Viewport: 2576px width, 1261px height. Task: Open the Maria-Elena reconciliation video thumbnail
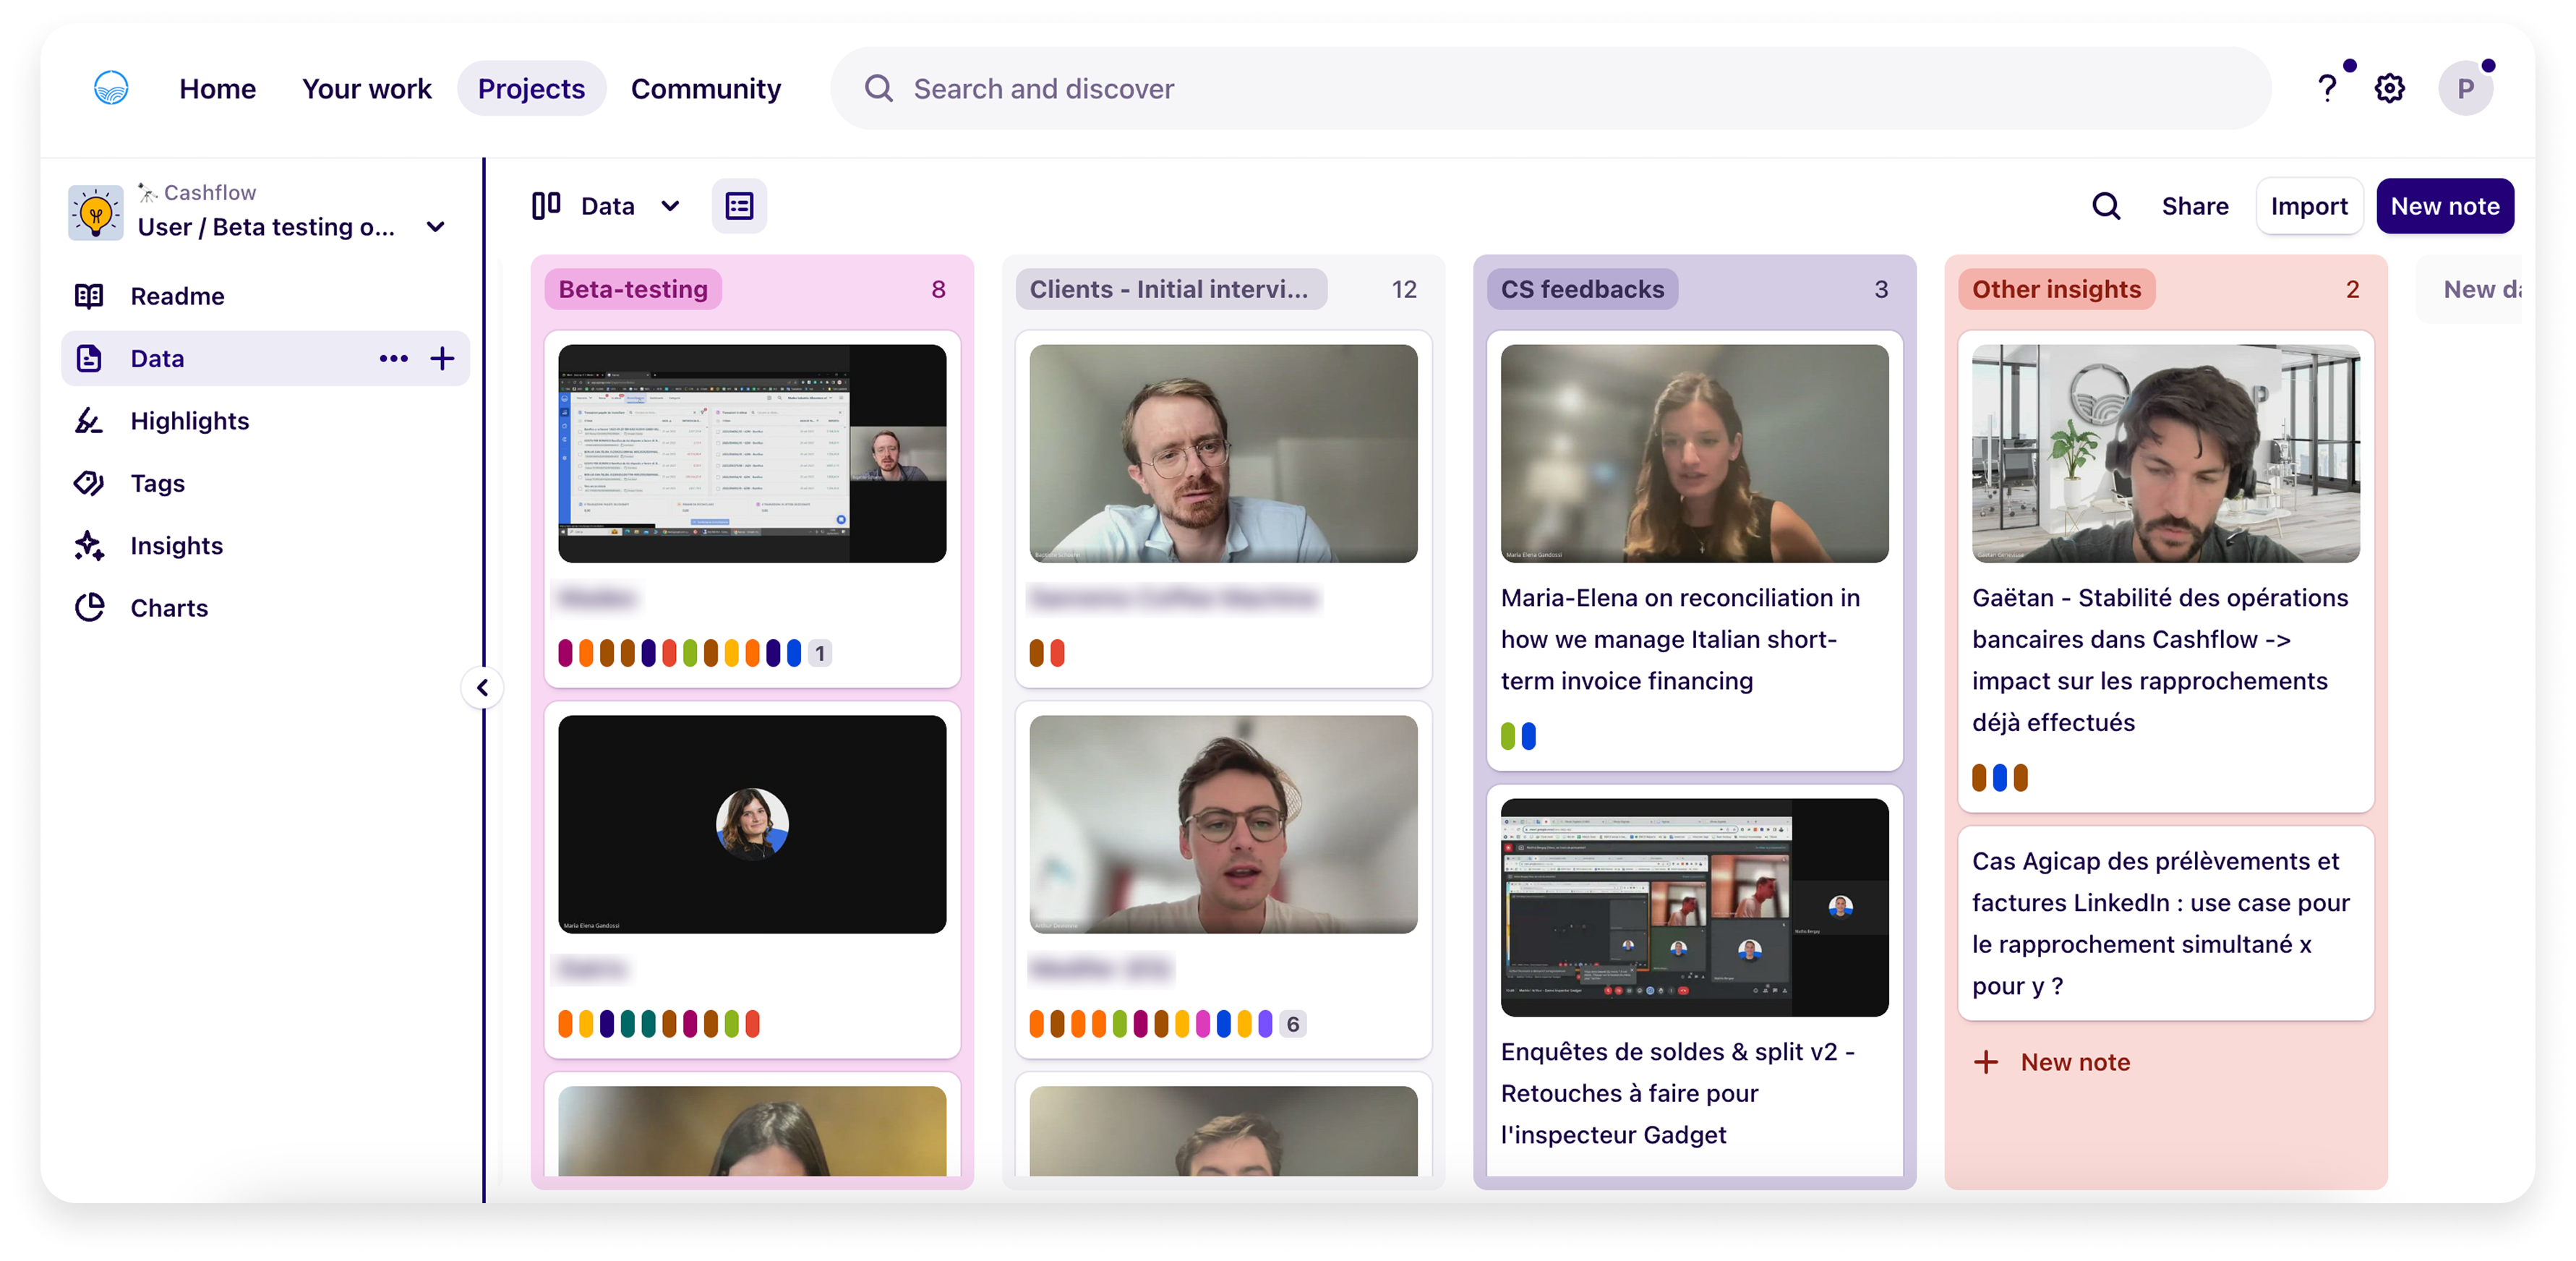1694,454
